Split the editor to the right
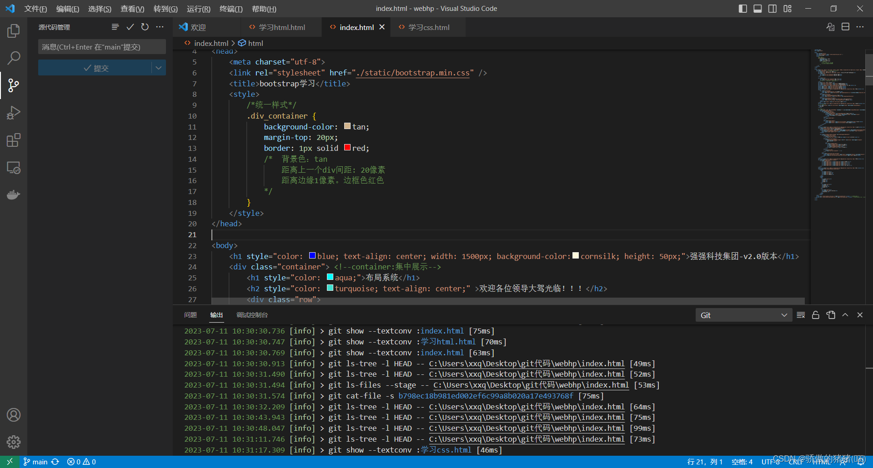The image size is (873, 468). click(x=845, y=27)
